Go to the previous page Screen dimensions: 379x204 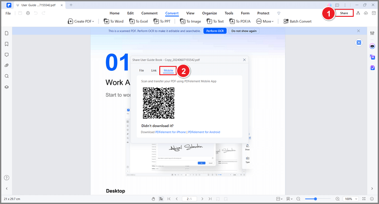(x=177, y=199)
